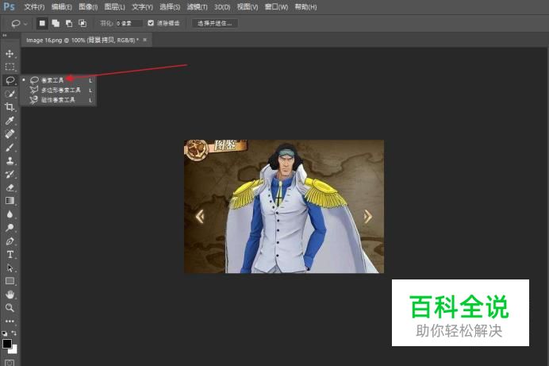Choose Intersect with Selection mode
The height and width of the screenshot is (366, 549).
[83, 24]
